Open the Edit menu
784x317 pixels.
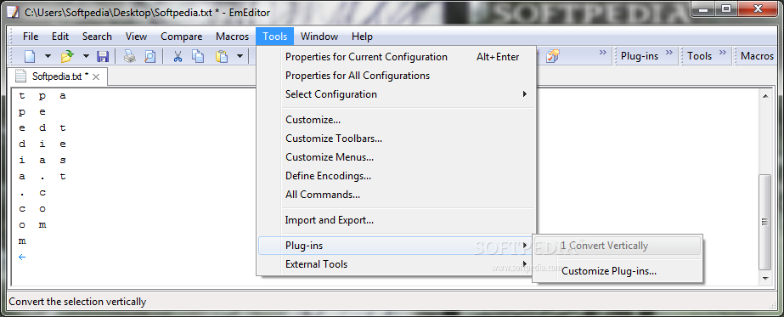[x=60, y=37]
